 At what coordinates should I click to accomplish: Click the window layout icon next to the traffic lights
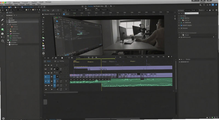pos(10,2)
